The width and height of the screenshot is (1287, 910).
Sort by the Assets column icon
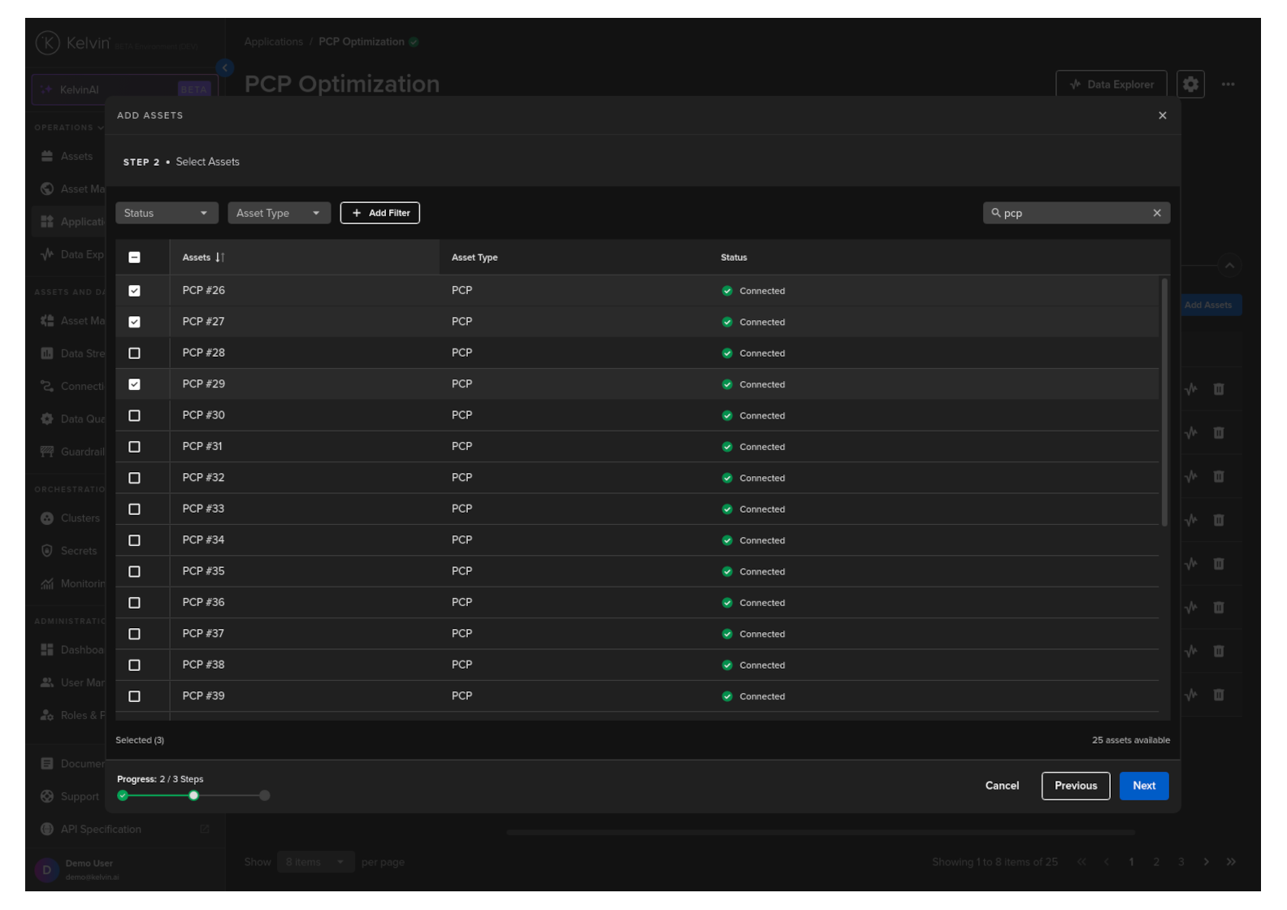point(220,258)
